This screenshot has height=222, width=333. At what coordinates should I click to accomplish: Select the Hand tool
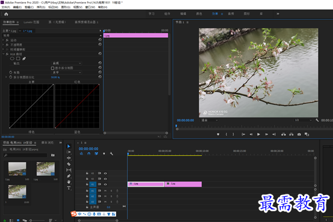coord(69,182)
